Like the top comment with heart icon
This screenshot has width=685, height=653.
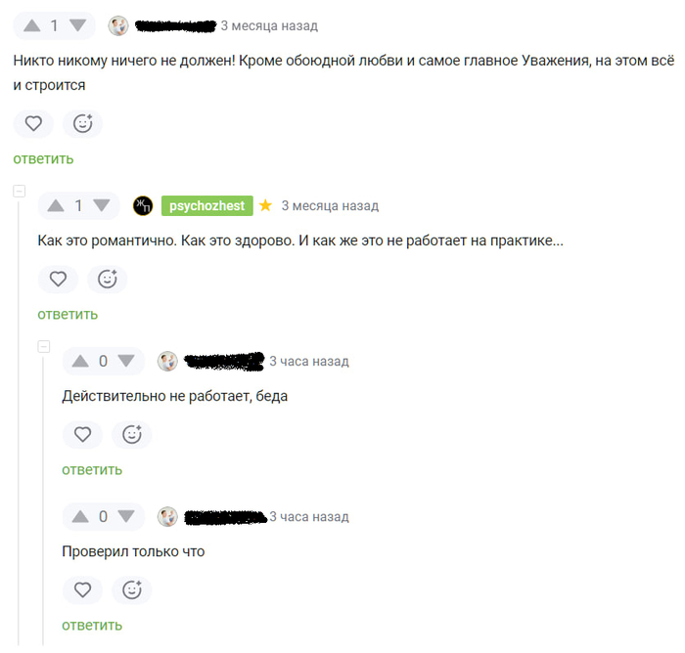pyautogui.click(x=33, y=123)
